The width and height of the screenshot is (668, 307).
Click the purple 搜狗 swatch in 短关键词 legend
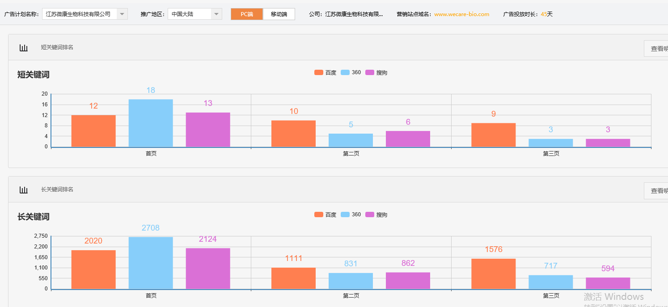tap(370, 73)
